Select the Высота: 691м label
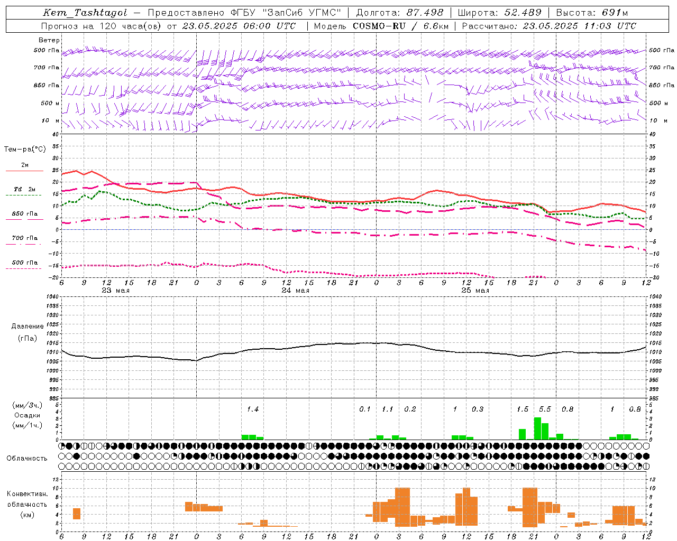This screenshot has height=541, width=677. click(x=592, y=13)
